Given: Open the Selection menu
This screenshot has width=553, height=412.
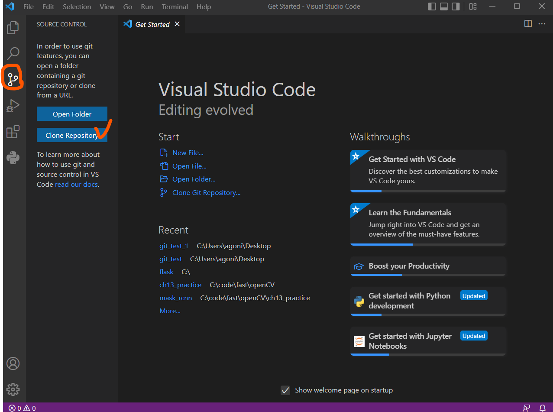Looking at the screenshot, I should (x=77, y=6).
